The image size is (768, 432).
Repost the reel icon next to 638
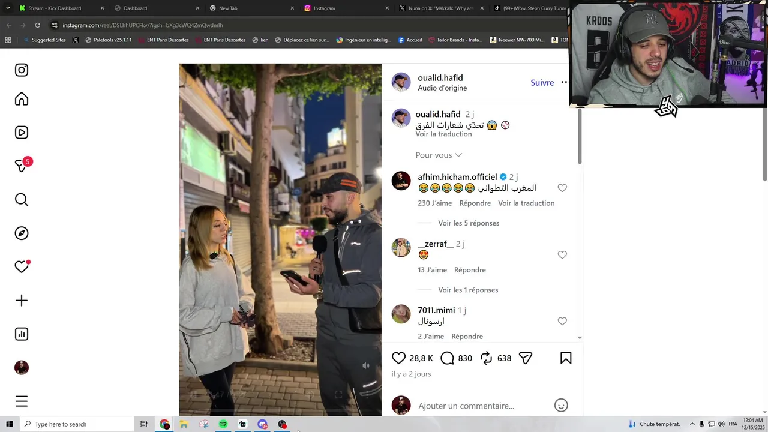pyautogui.click(x=487, y=358)
